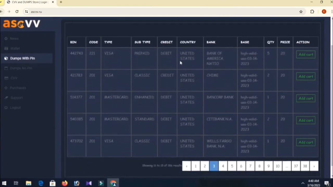Open site information icon in address bar
Screen dimensions: 333x187
26,12
